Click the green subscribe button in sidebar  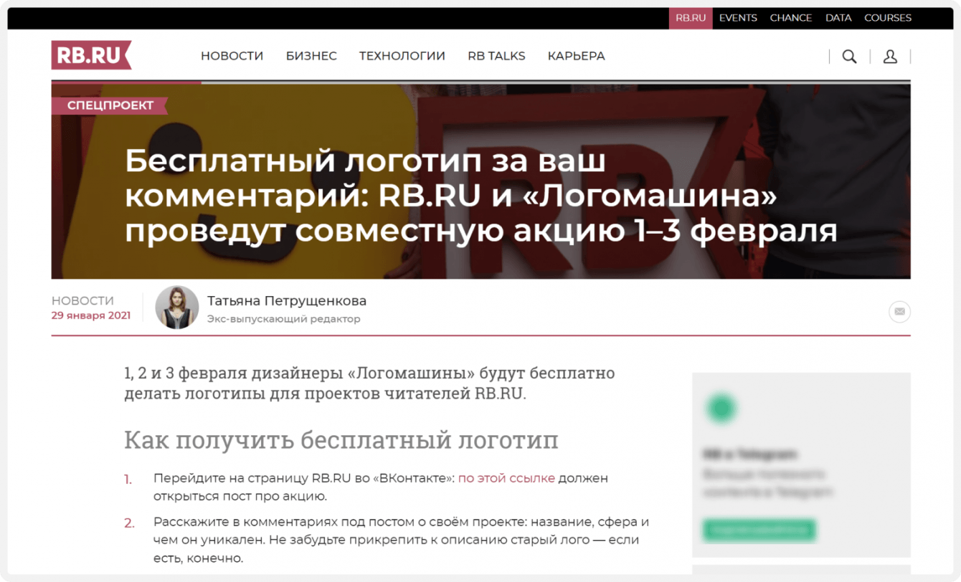[759, 530]
